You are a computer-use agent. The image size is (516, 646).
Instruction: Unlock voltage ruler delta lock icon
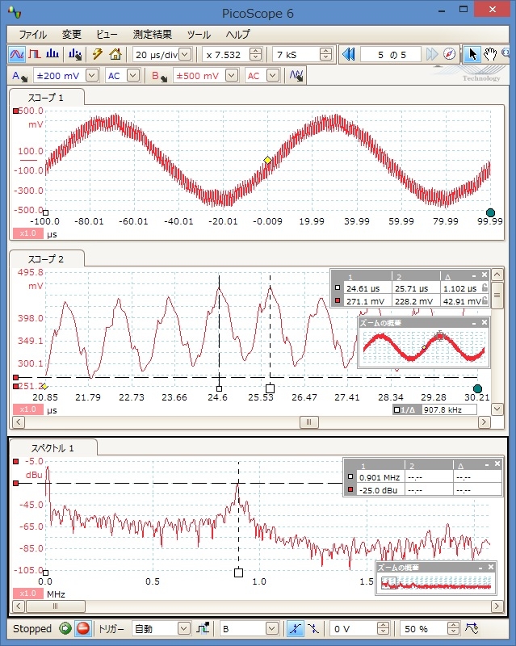click(x=485, y=300)
